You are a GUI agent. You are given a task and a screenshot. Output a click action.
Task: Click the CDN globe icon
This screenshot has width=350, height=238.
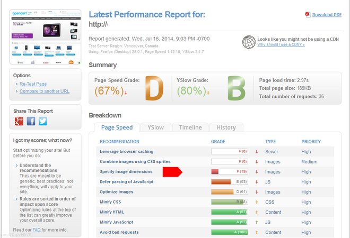pos(249,42)
